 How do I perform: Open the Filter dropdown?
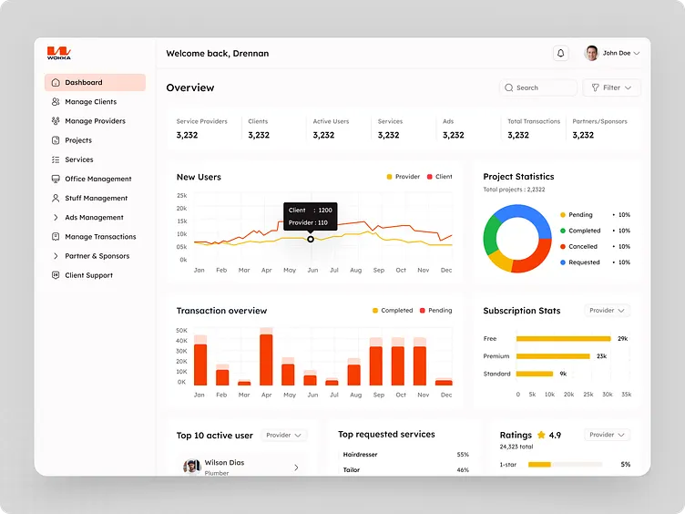(611, 88)
